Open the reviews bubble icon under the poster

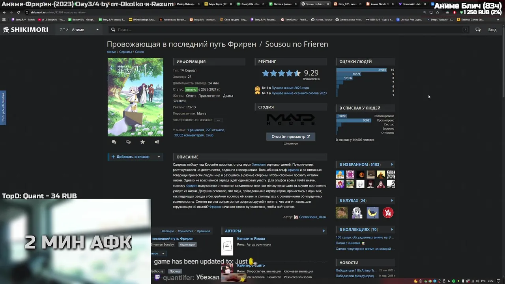coord(128,142)
